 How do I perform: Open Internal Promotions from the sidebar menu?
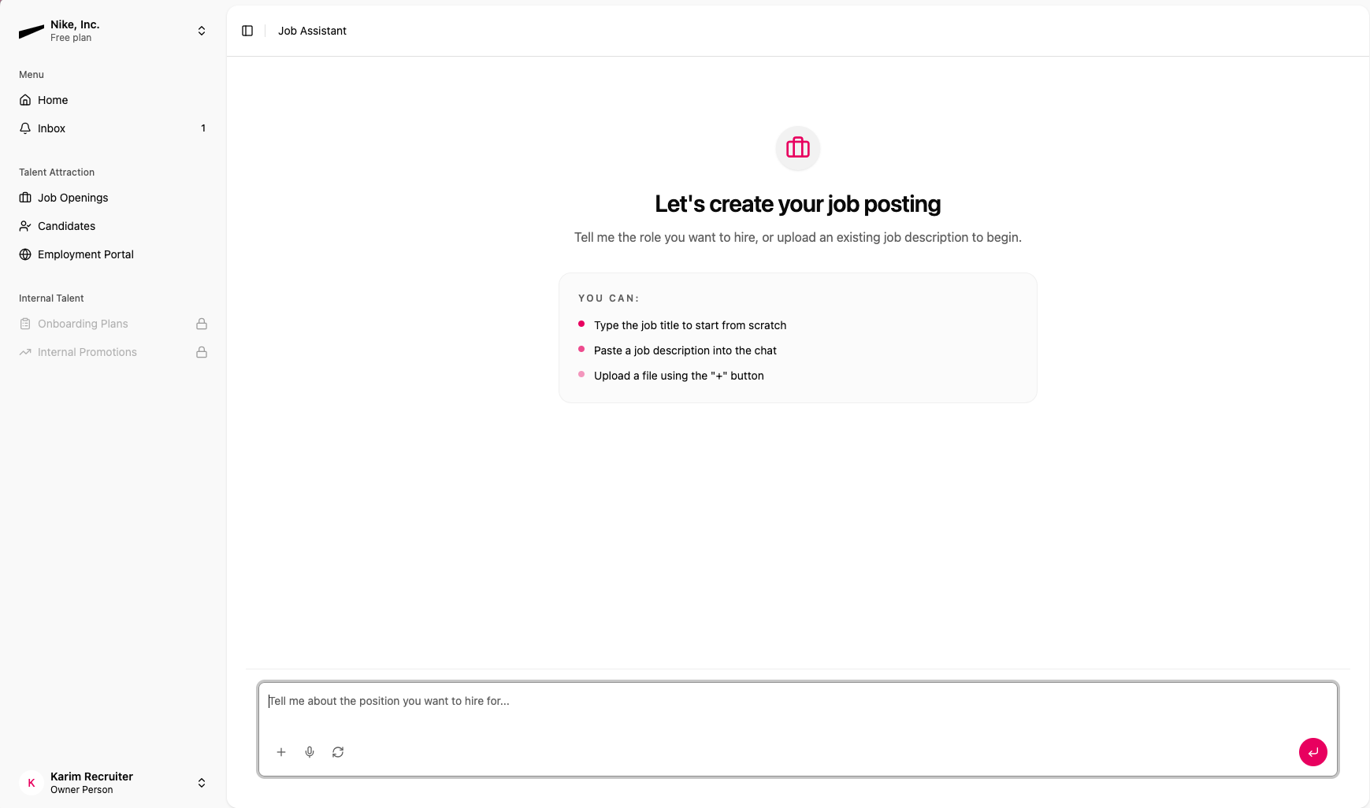point(87,352)
